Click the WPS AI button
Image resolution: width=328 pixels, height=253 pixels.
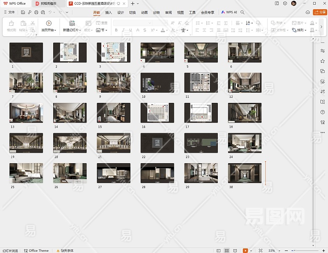coord(229,13)
